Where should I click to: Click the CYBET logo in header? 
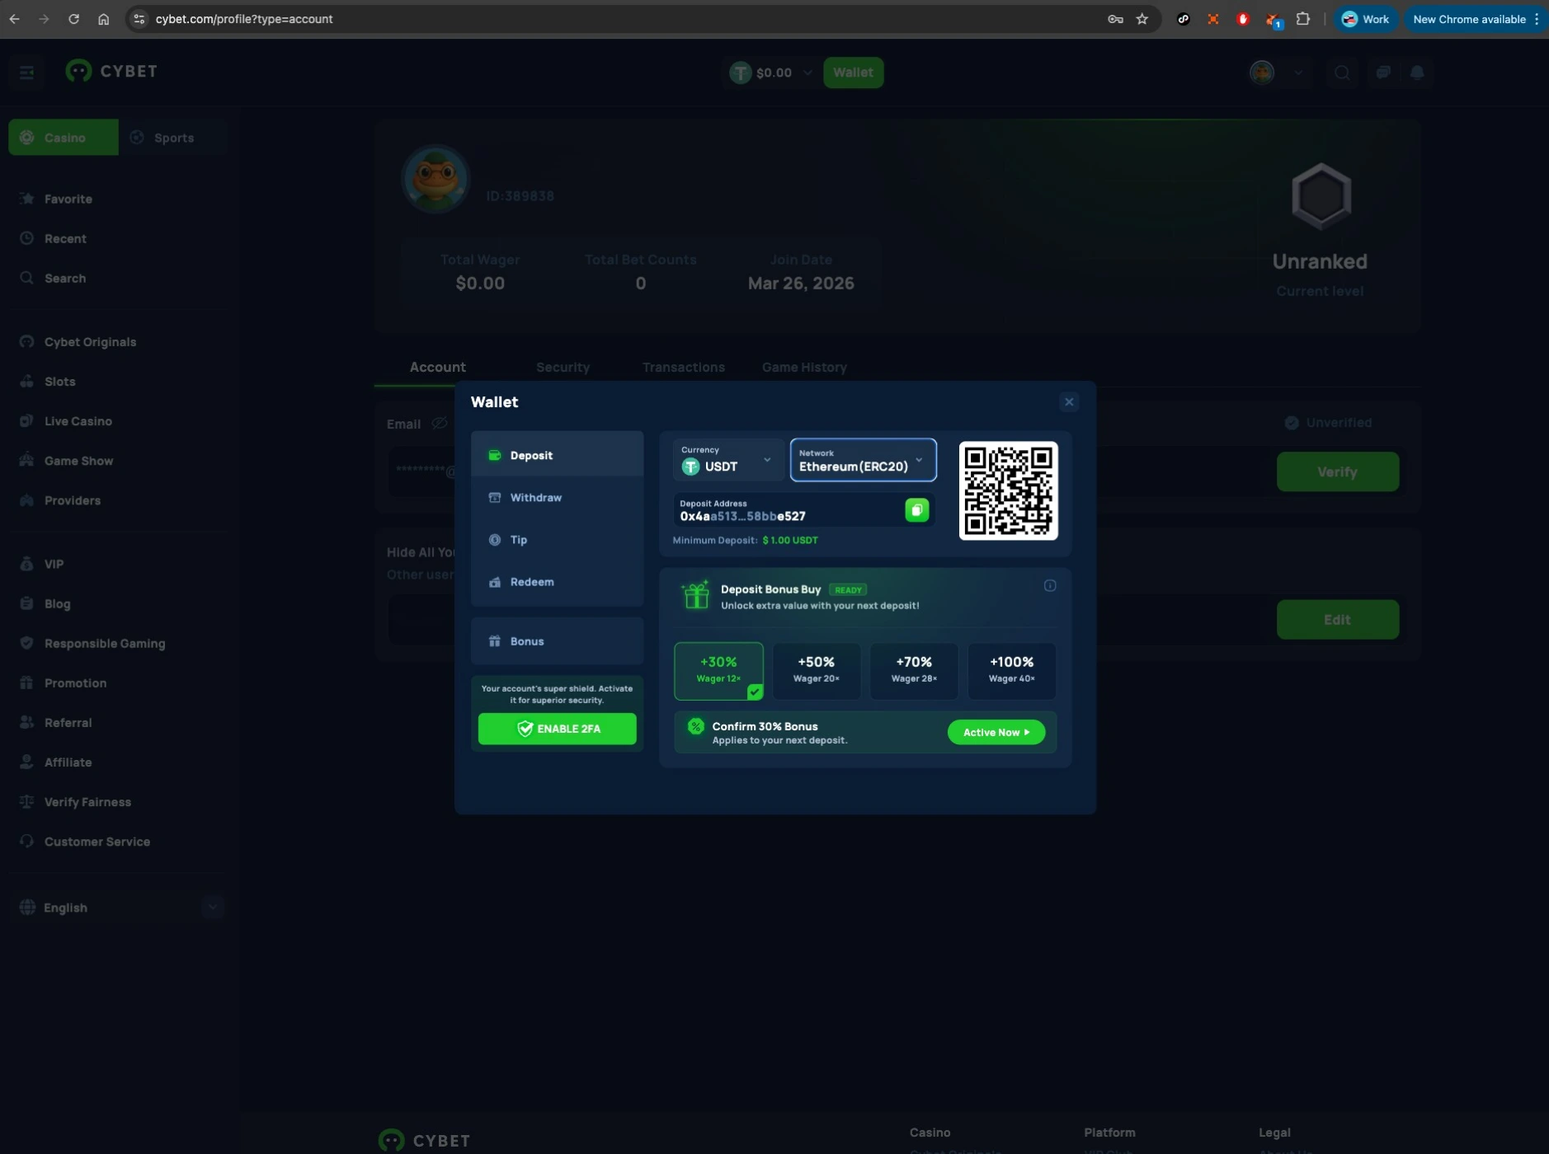pos(111,72)
